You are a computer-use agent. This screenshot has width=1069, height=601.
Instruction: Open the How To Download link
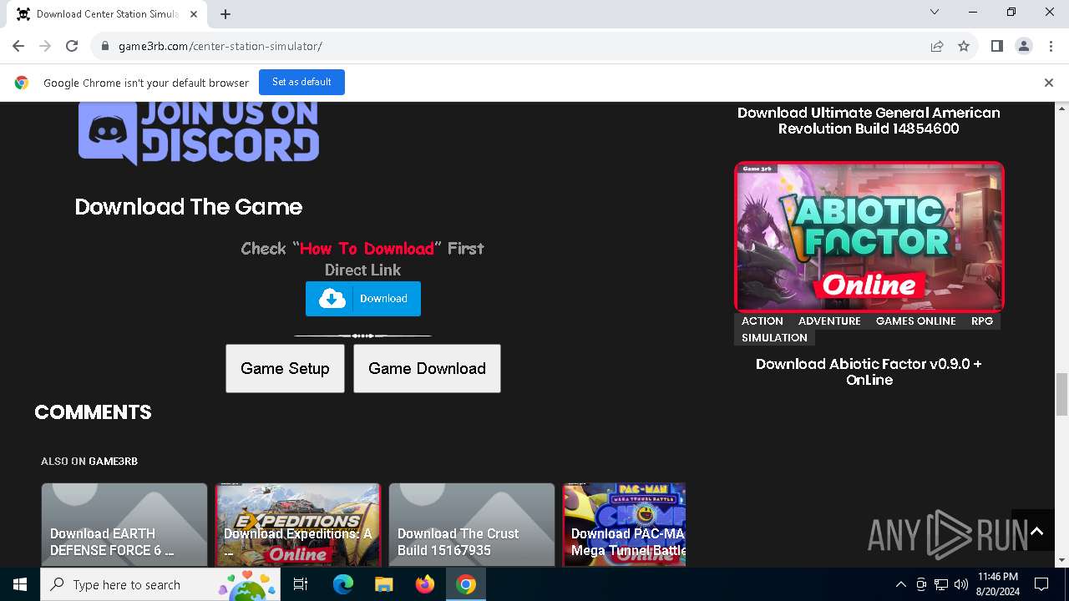click(367, 248)
